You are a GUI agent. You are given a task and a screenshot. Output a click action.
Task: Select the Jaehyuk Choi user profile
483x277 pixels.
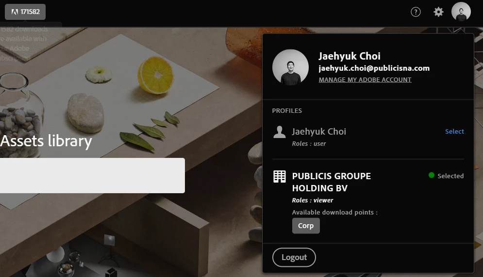point(454,131)
